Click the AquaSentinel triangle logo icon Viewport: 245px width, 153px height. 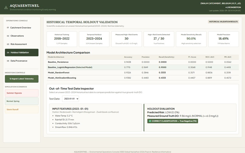coord(6,8)
